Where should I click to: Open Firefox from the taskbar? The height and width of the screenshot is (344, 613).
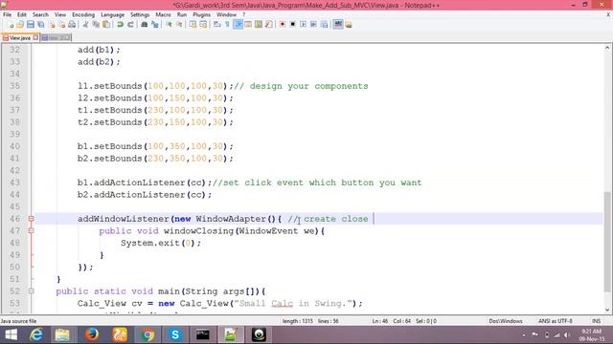(x=92, y=334)
